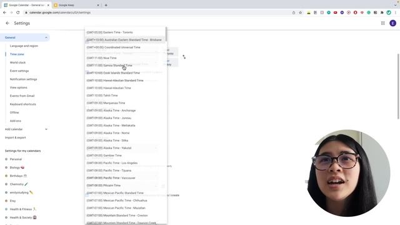The width and height of the screenshot is (400, 225).
Task: Select Alaska Time - Juneau
Action: tap(125, 118)
